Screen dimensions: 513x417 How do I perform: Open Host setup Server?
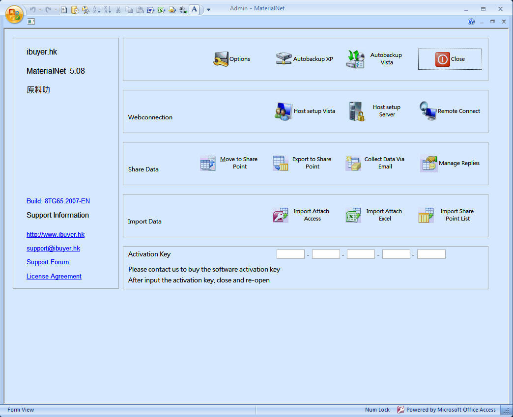click(x=356, y=111)
